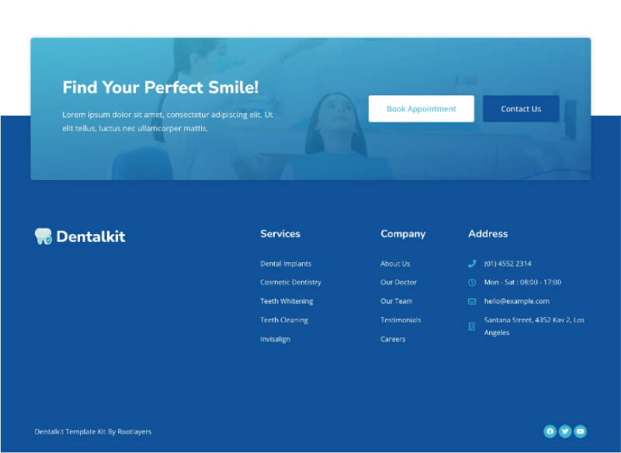
Task: Click the hello@example.com email address
Action: 516,301
